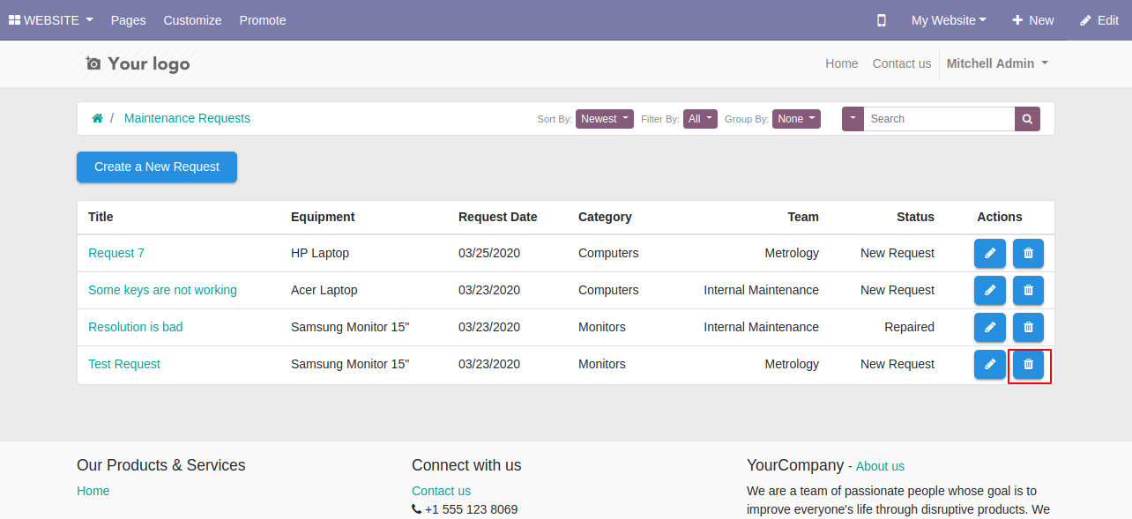Expand search options caret beside search box

pos(853,119)
